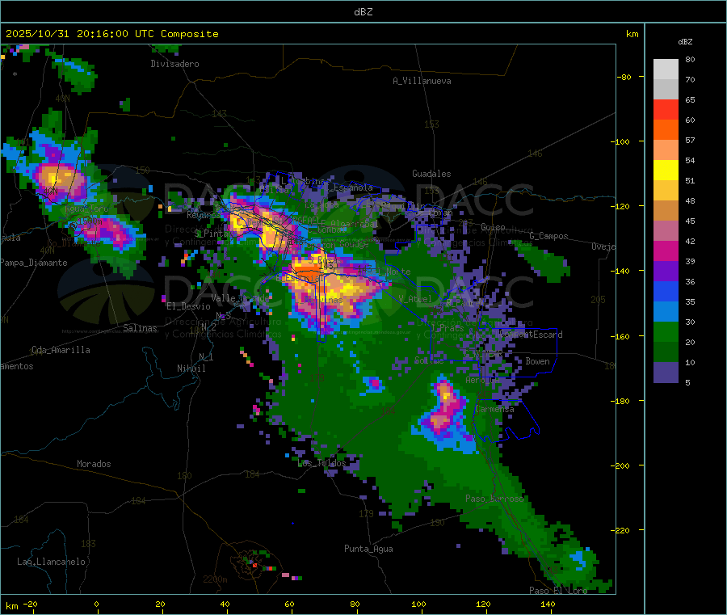Click the 0 tick on the horizontal km axis

pos(96,604)
